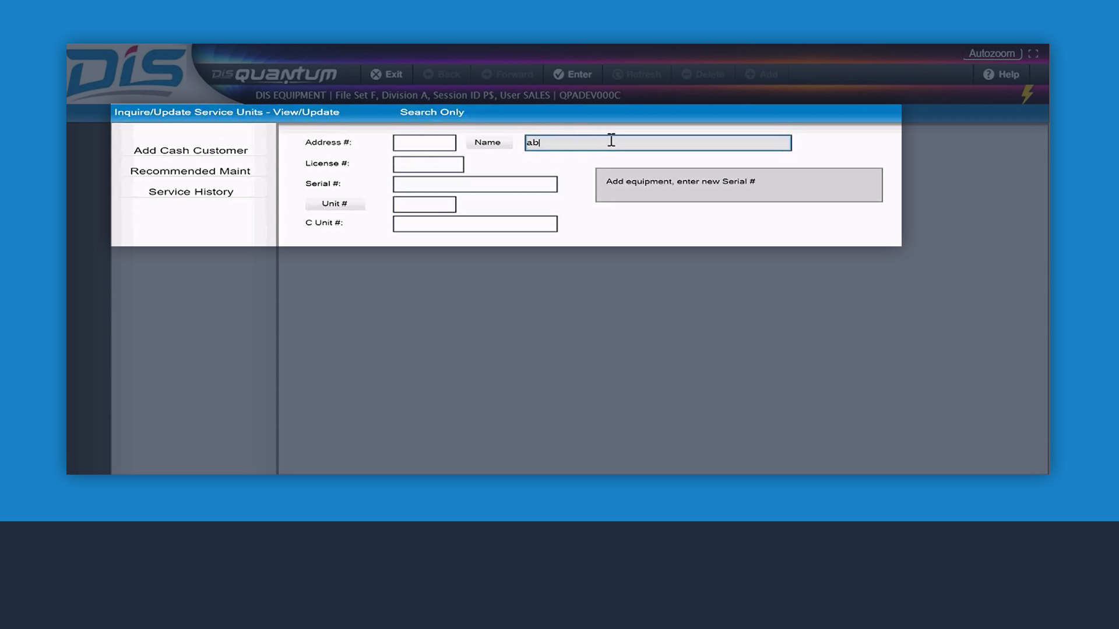Screen dimensions: 1119x629
Task: Click the Address # input field
Action: pyautogui.click(x=424, y=143)
